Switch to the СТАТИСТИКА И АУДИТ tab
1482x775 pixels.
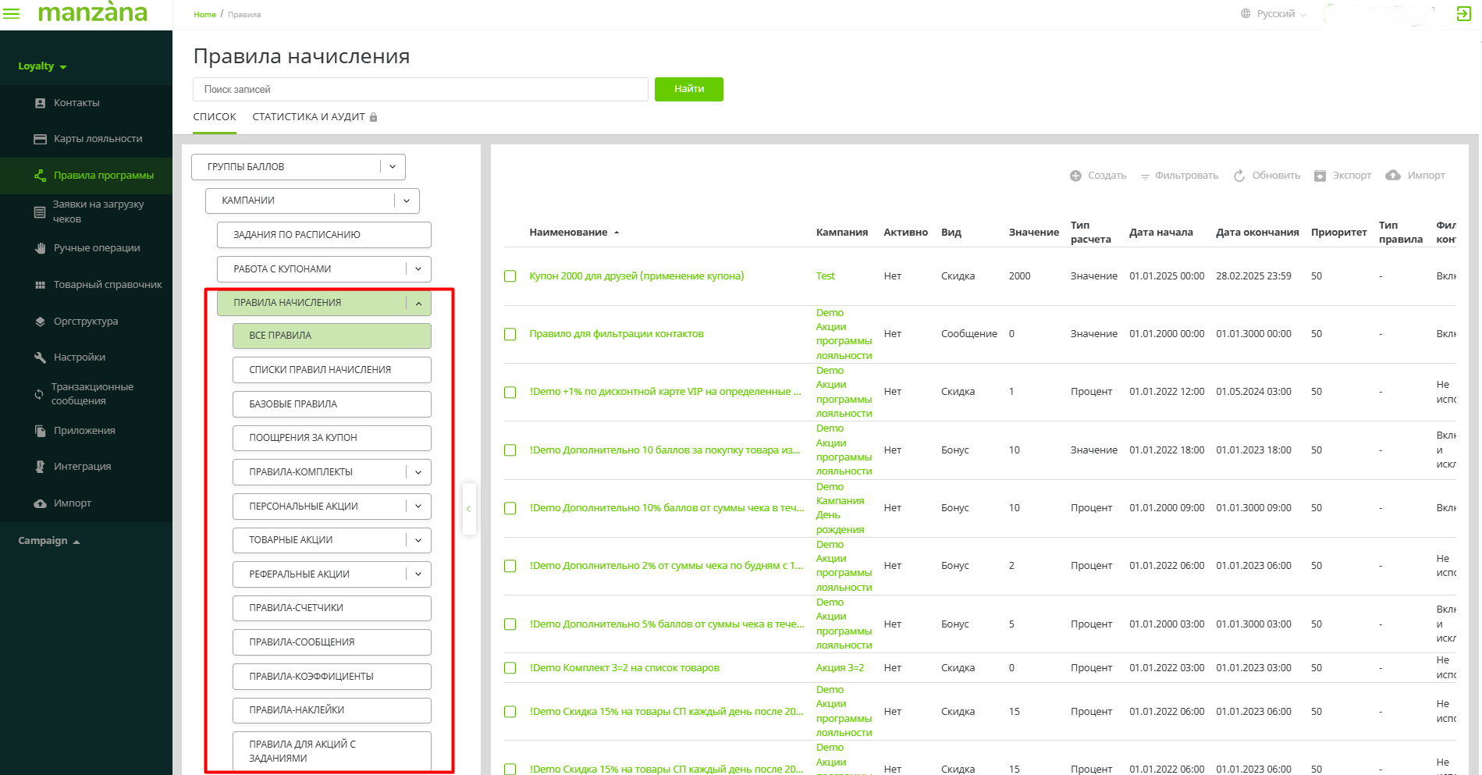click(x=308, y=117)
